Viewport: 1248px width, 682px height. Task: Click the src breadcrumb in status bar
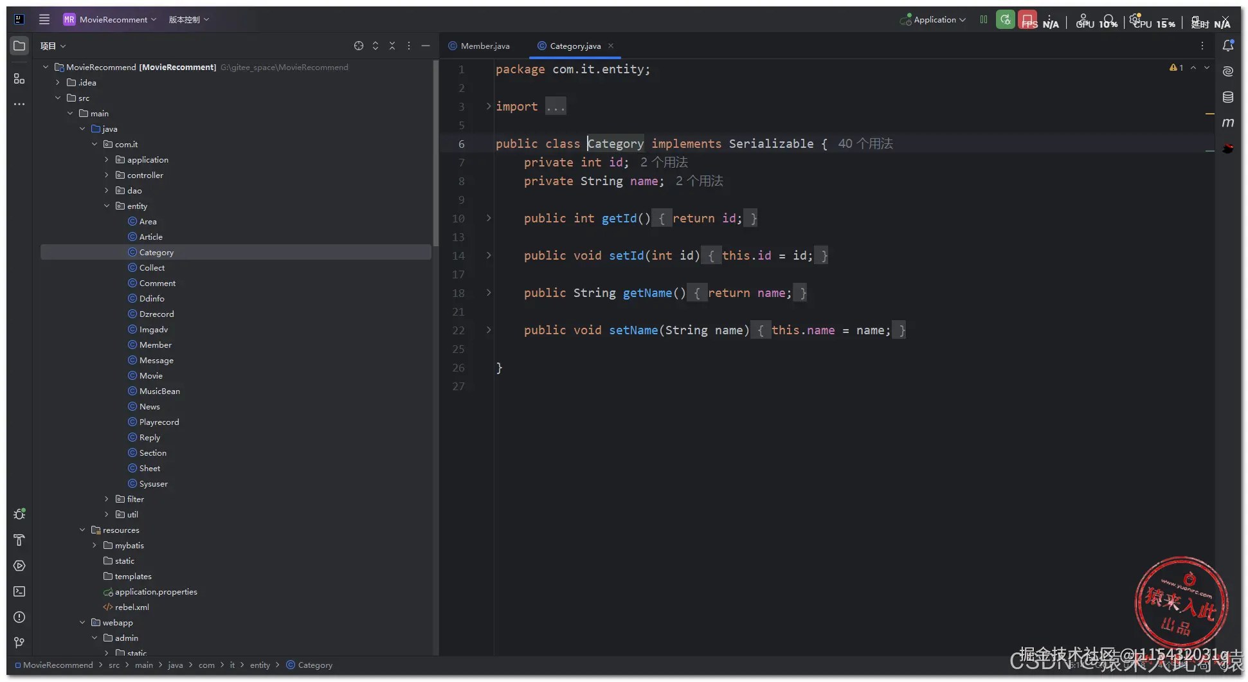click(x=114, y=665)
